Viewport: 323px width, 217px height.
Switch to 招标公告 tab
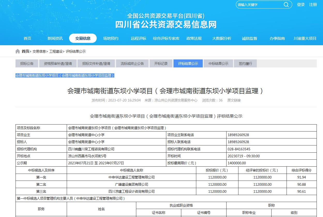27,64
